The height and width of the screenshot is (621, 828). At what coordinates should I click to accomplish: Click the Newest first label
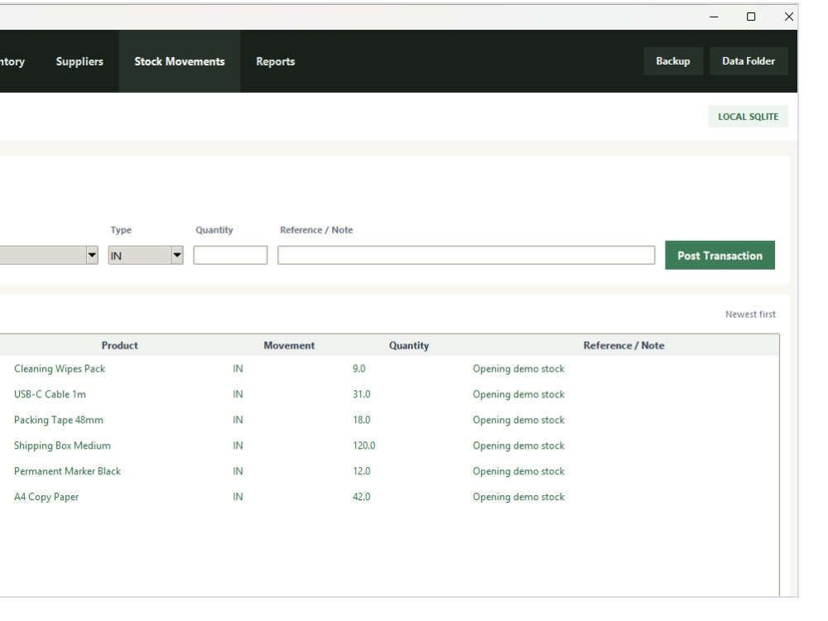point(750,314)
